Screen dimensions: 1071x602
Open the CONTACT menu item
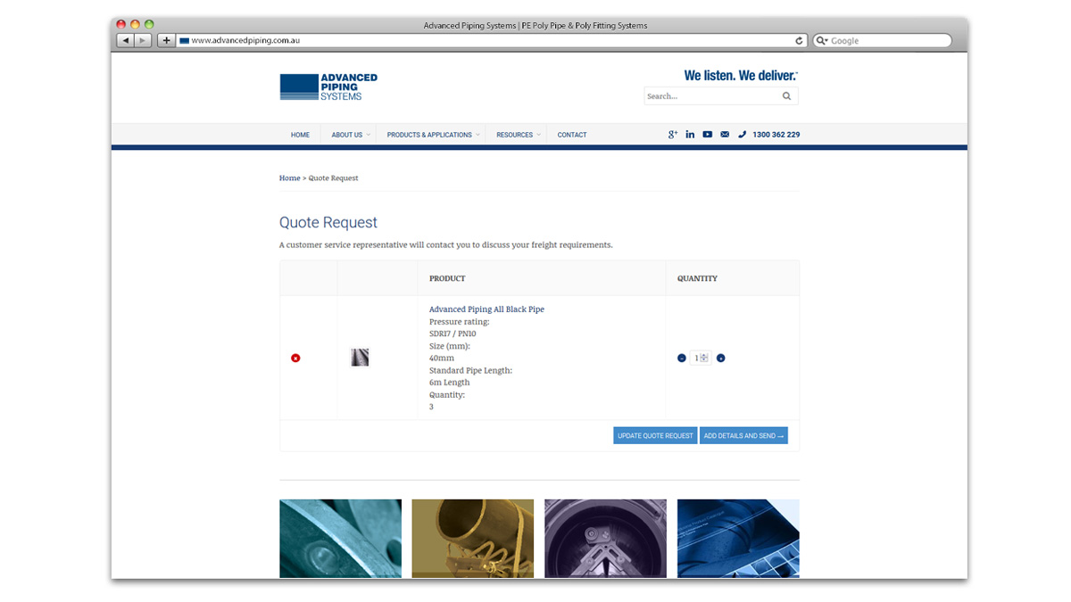point(572,135)
